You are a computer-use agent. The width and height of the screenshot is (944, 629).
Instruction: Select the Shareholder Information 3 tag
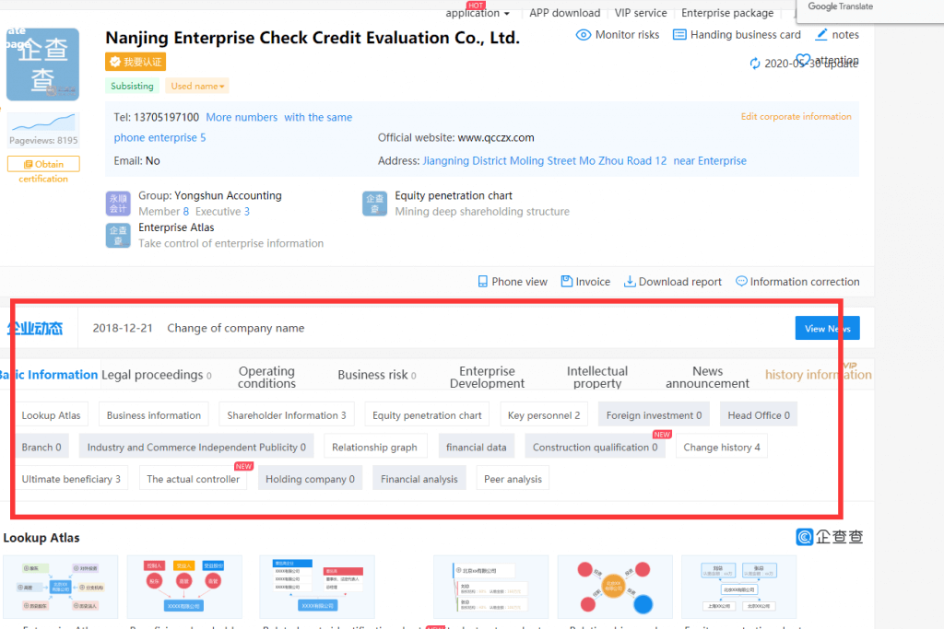(x=286, y=415)
